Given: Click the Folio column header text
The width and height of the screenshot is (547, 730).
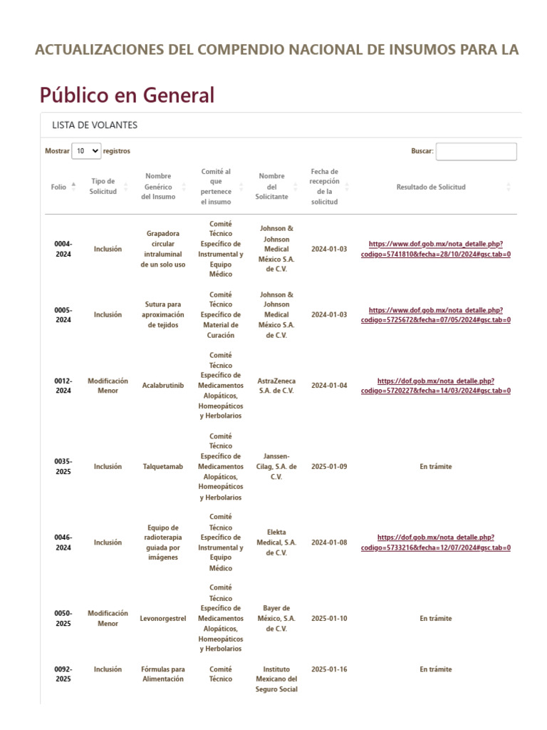Looking at the screenshot, I should click(58, 187).
